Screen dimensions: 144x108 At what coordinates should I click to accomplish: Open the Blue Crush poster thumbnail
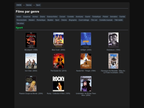(58, 40)
